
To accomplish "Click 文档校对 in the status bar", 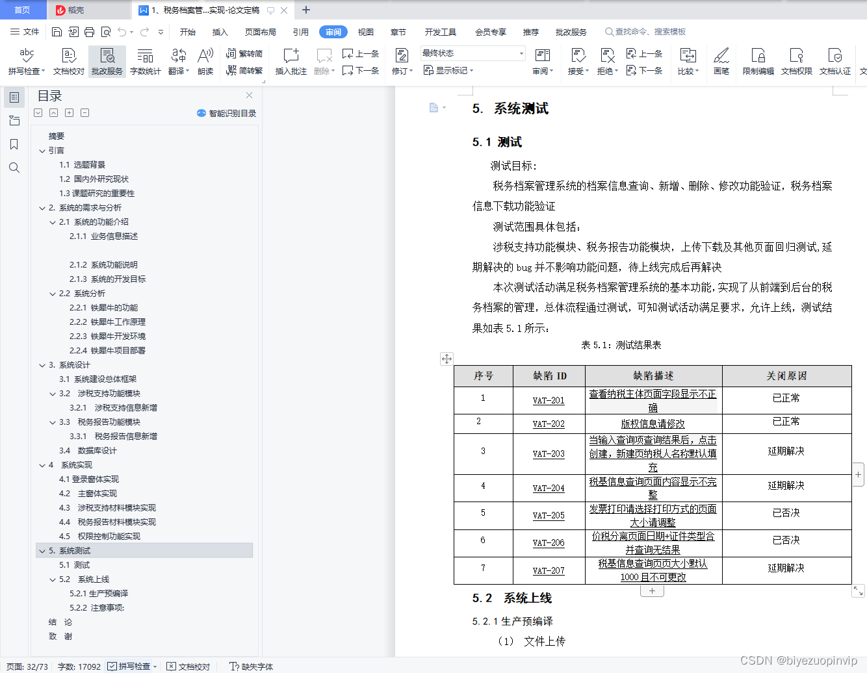I will (x=188, y=667).
